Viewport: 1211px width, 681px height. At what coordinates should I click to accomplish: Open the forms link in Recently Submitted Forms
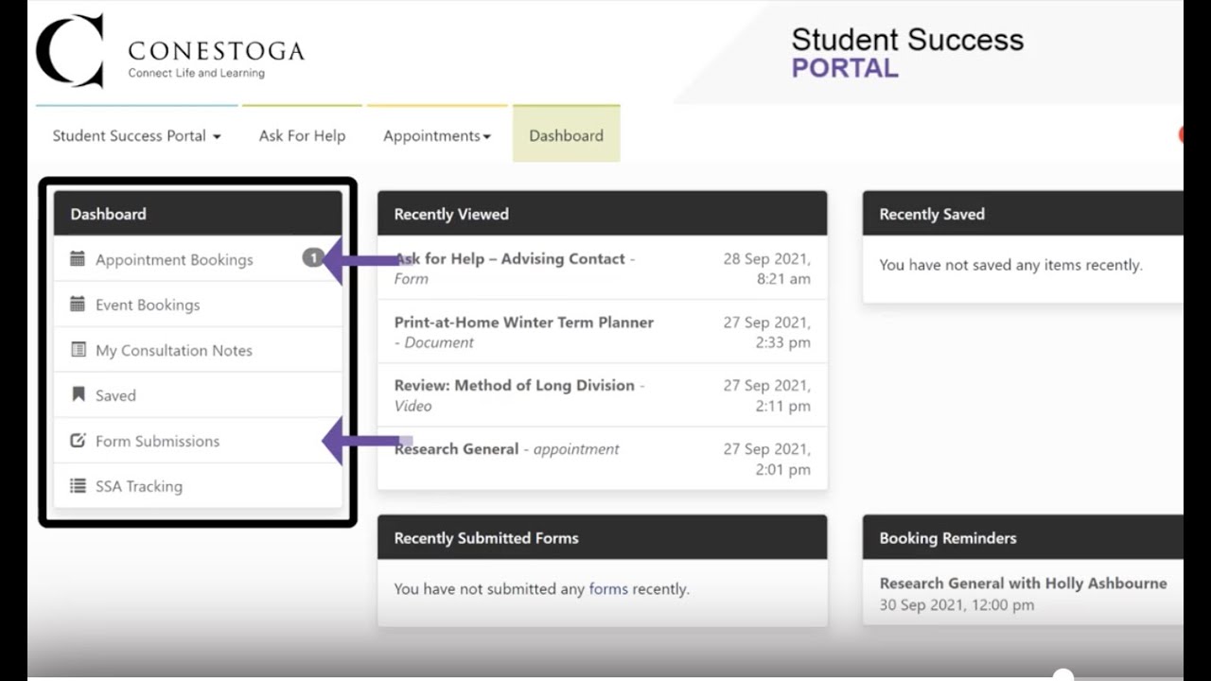click(607, 588)
